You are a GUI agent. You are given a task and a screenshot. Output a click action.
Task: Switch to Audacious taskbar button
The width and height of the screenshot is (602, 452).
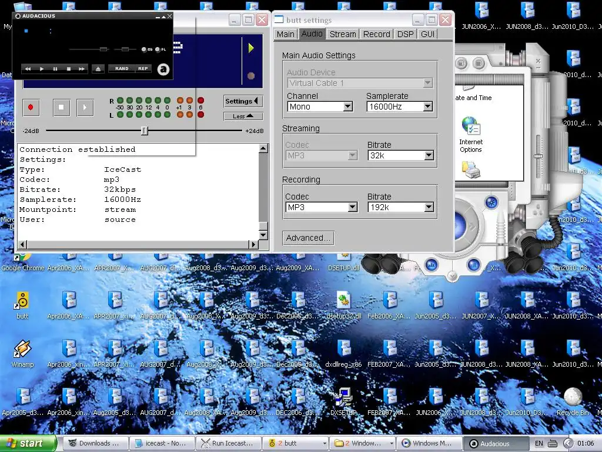point(495,444)
